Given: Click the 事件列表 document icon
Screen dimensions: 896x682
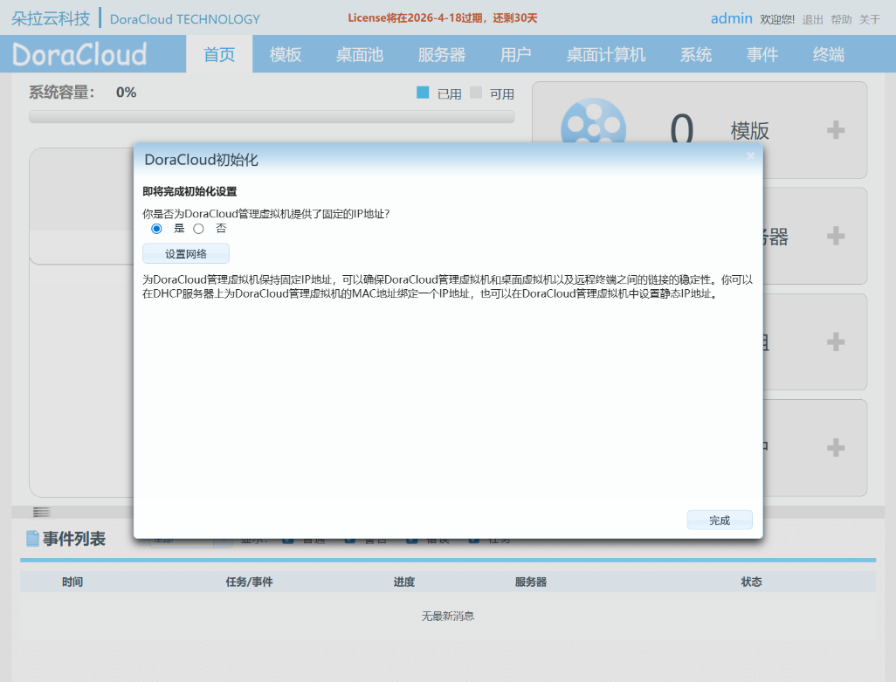Looking at the screenshot, I should pos(32,538).
